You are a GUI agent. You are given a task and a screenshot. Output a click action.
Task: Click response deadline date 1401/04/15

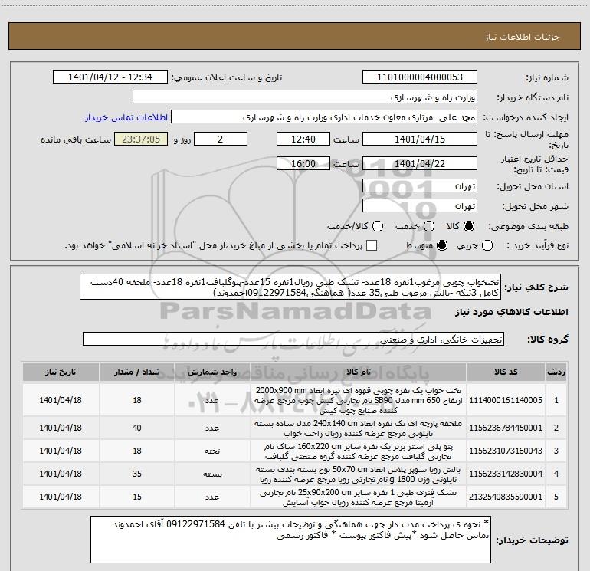coord(420,139)
